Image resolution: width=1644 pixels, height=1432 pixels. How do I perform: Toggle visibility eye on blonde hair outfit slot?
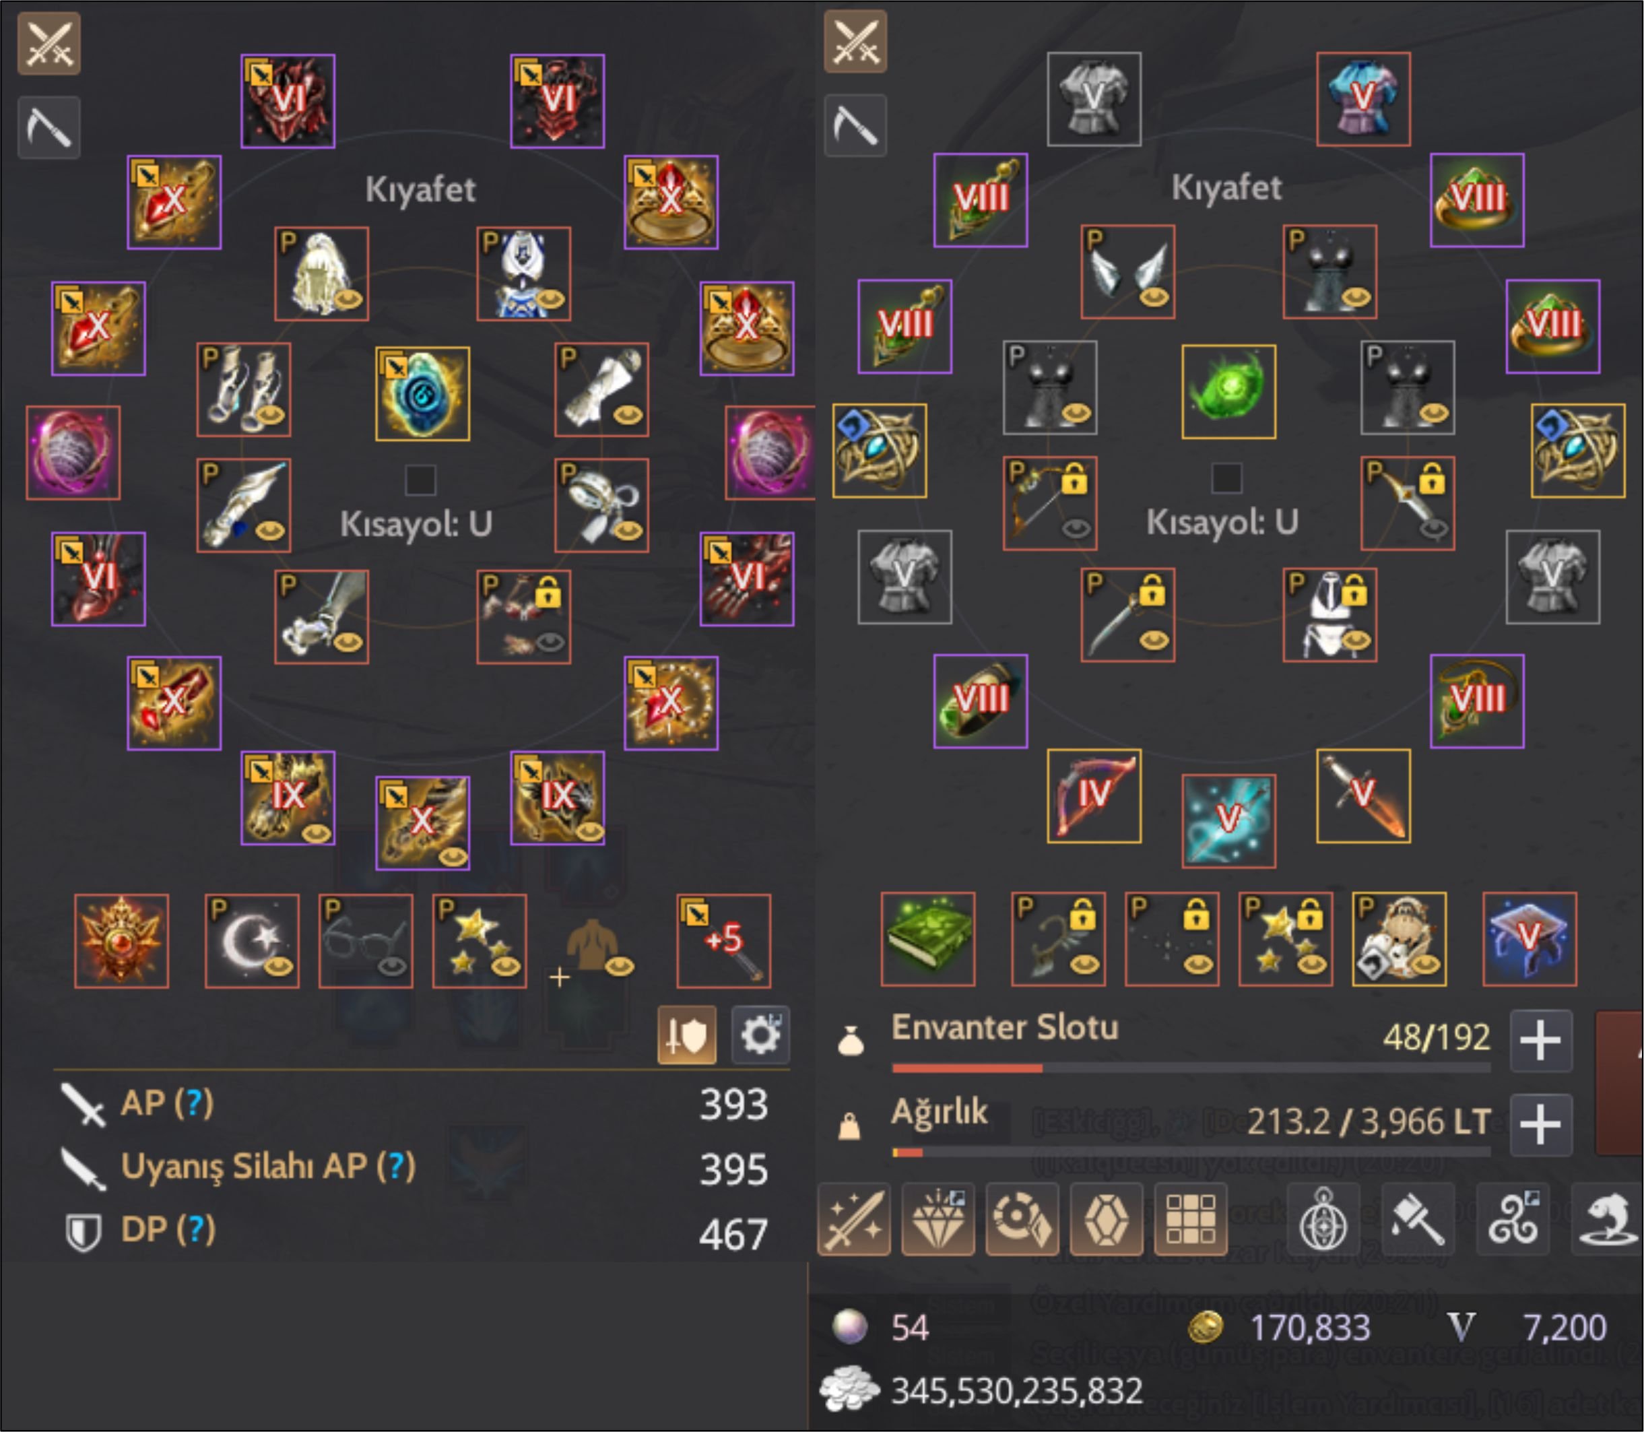pyautogui.click(x=349, y=300)
